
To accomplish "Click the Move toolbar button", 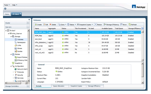I will 123,25.
